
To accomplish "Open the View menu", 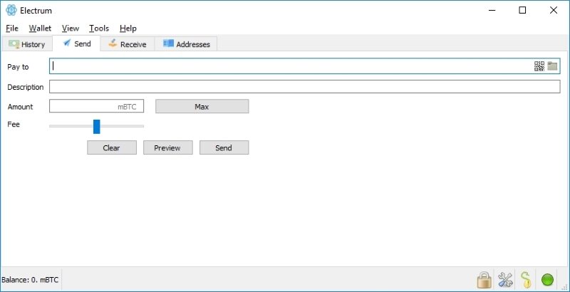I will (70, 28).
